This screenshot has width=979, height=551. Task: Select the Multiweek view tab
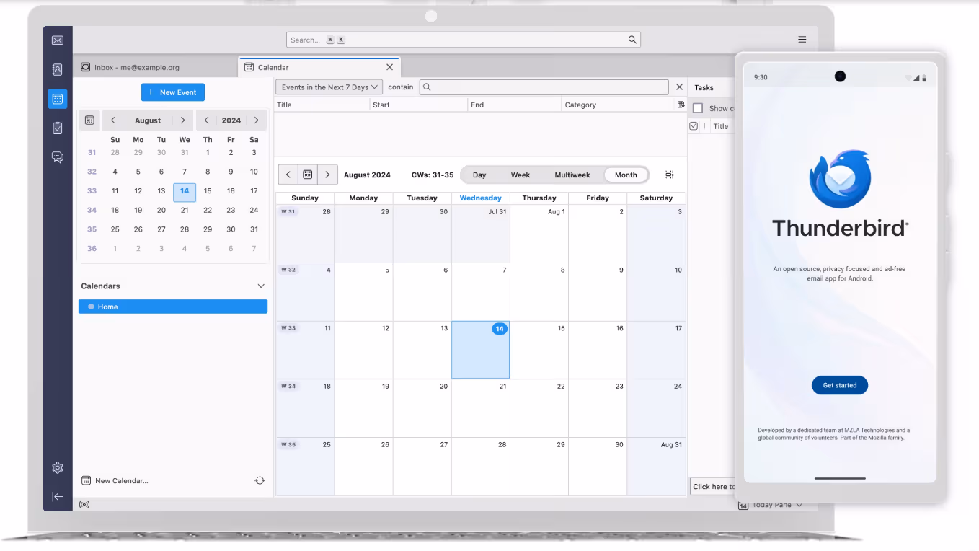(572, 175)
